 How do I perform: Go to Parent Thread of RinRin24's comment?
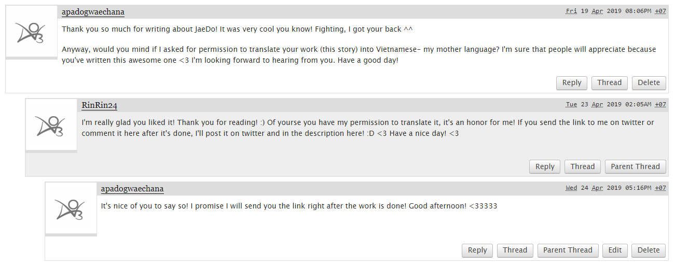point(635,166)
